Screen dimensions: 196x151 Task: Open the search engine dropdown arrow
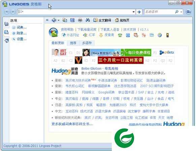point(181,12)
